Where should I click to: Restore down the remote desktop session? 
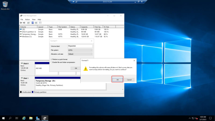coord(138,2)
